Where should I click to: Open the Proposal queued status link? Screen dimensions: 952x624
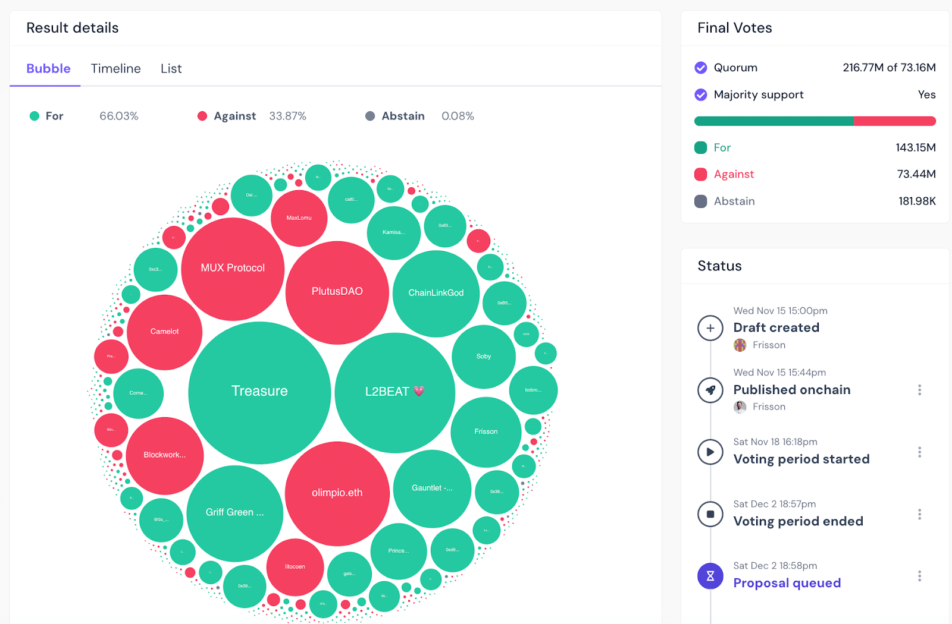click(x=787, y=583)
